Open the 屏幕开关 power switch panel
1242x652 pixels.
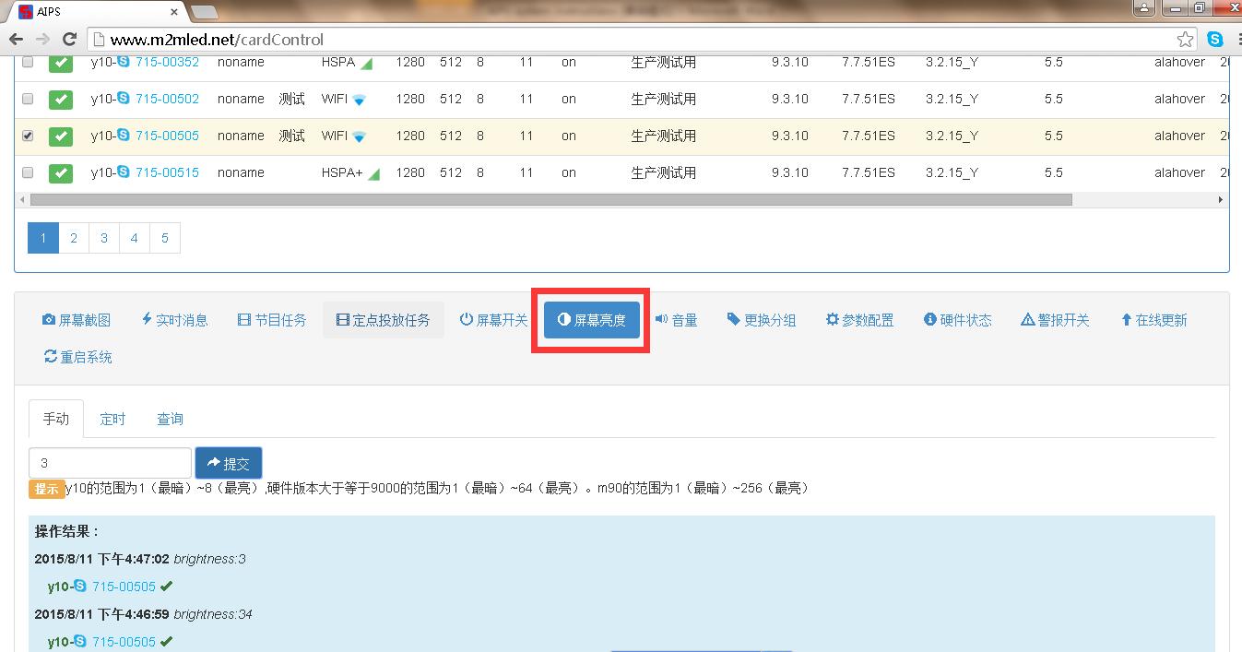[x=493, y=320]
